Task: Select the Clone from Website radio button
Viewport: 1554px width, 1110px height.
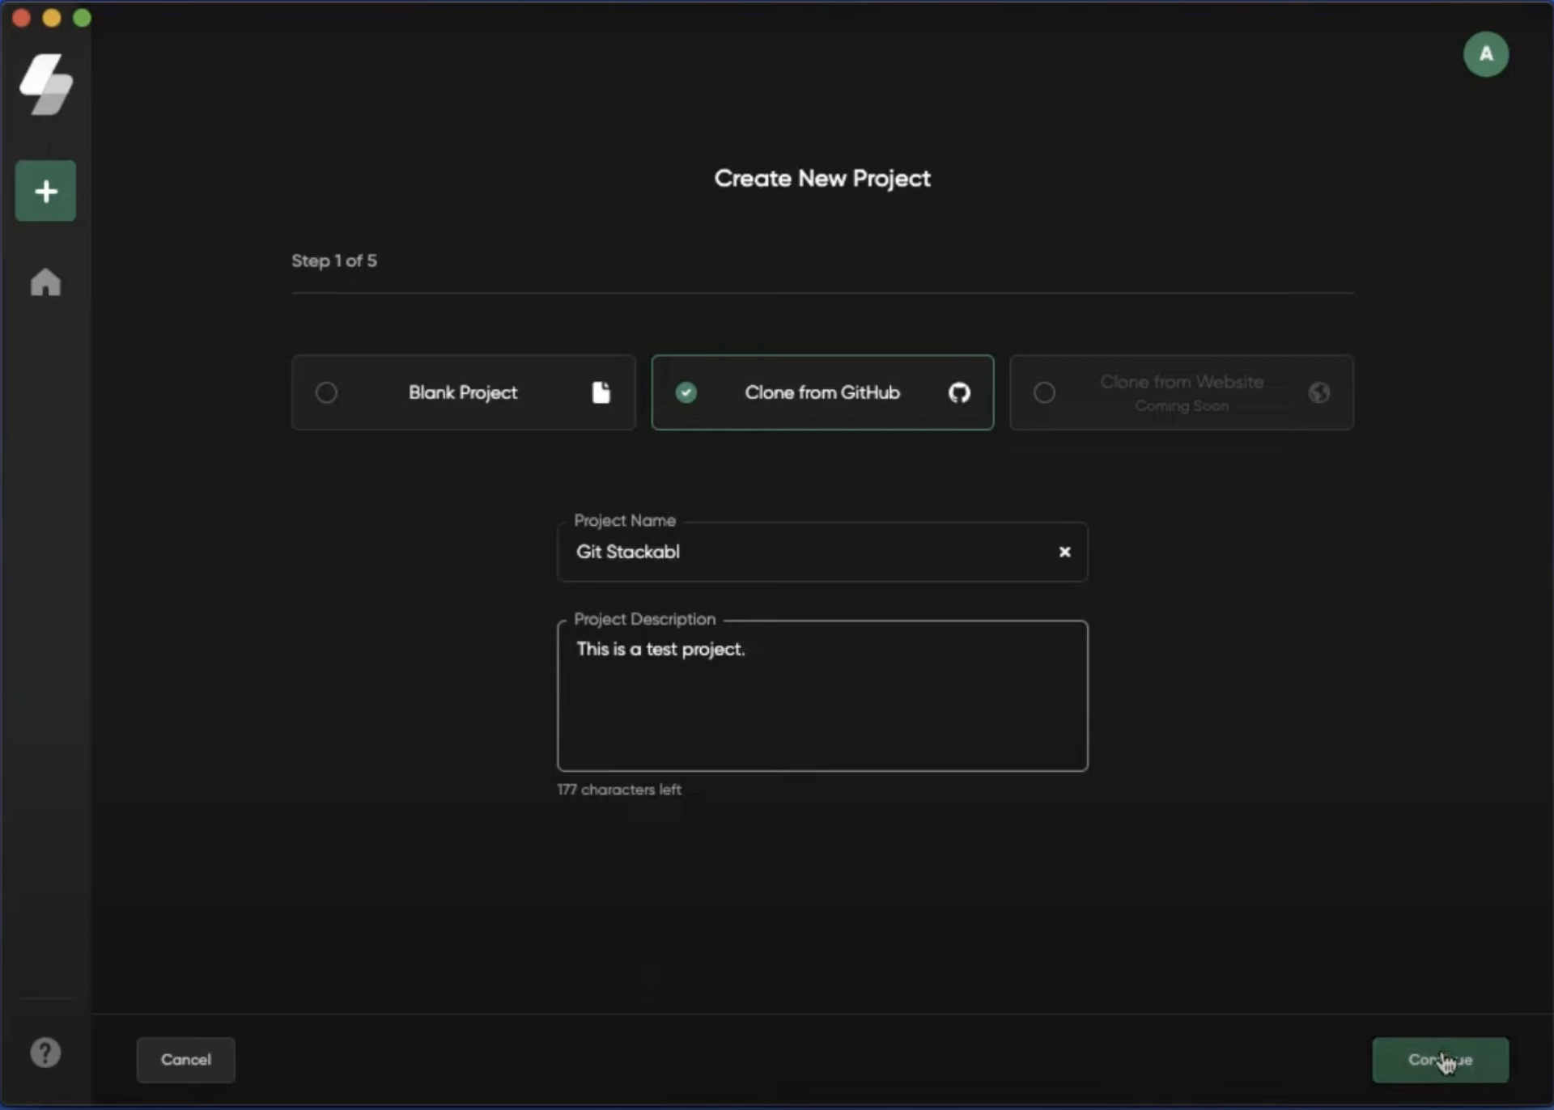Action: (1044, 393)
